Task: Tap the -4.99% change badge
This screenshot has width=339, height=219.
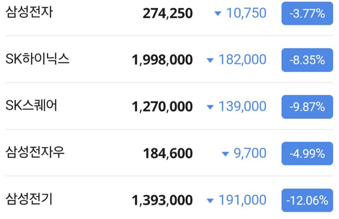Action: [x=307, y=153]
